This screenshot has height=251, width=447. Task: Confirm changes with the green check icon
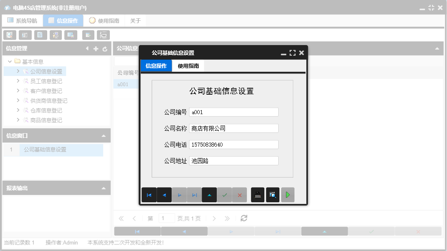click(225, 195)
